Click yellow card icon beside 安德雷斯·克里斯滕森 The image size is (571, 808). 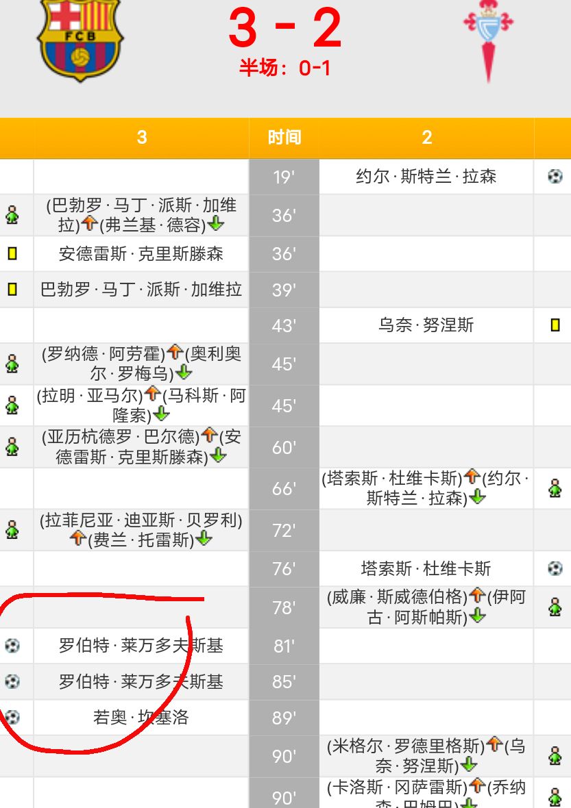pyautogui.click(x=12, y=254)
